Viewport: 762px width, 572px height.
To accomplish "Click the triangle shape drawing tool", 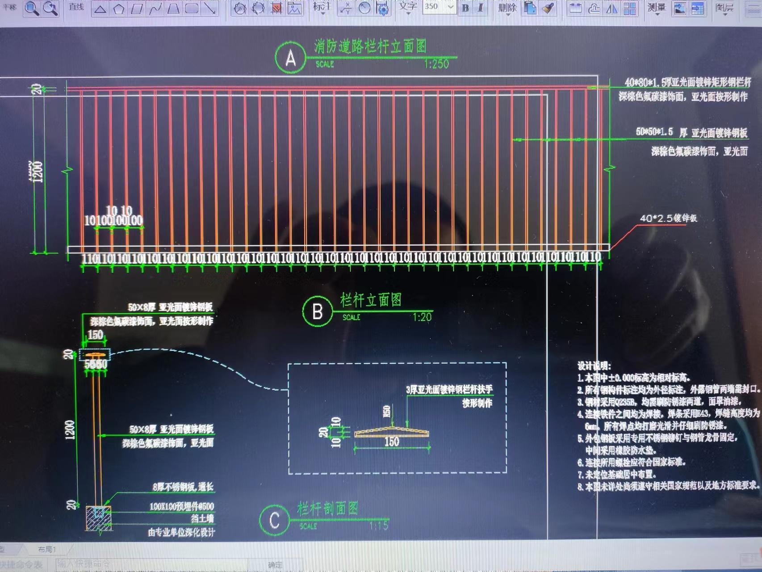I will point(100,9).
